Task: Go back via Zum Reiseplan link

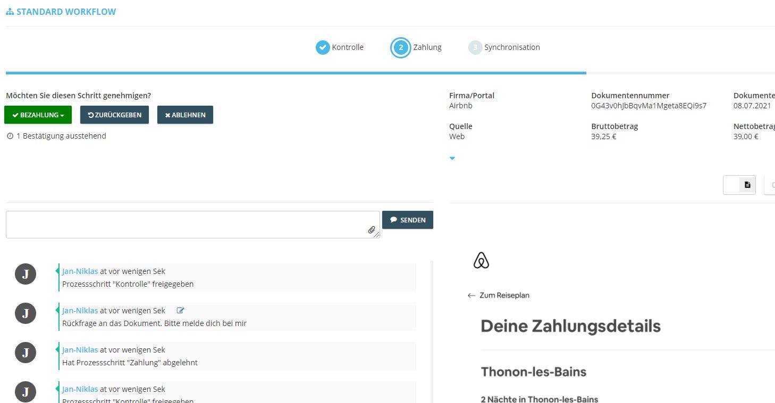Action: tap(499, 295)
